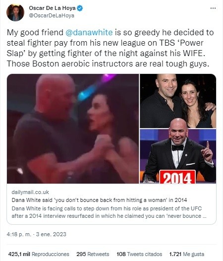223x261 pixels.
Task: Show the 108 Tweets citados list
Action: [139, 254]
